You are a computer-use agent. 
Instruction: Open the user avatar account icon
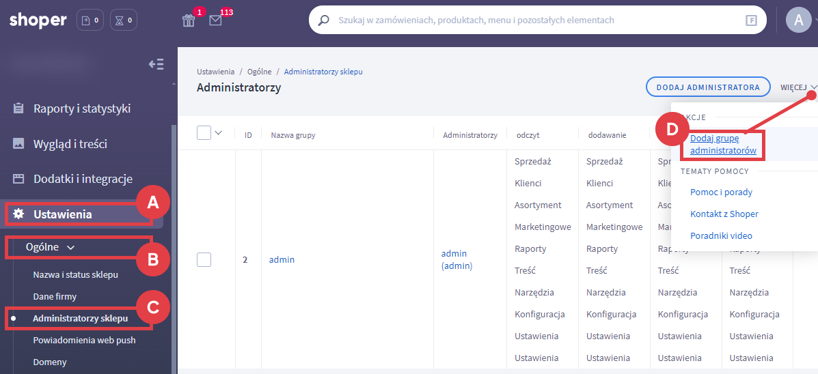[x=798, y=20]
